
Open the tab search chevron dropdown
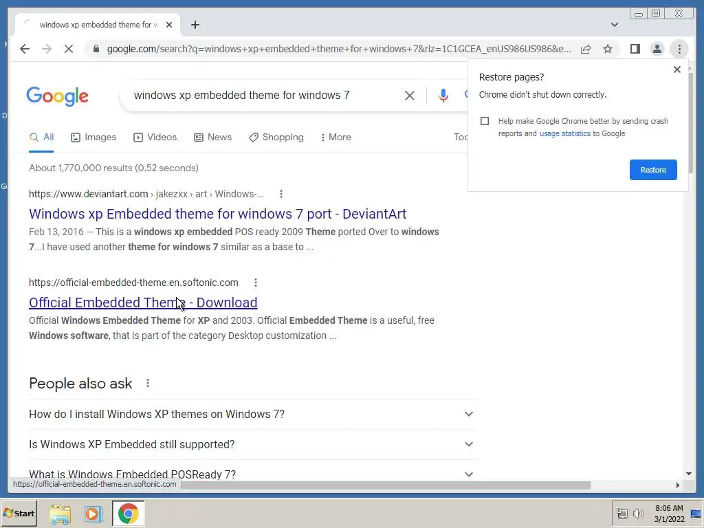614,25
